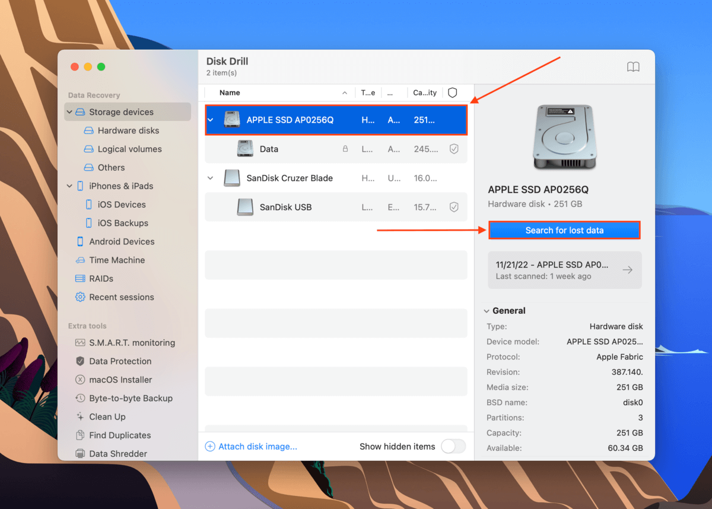This screenshot has height=509, width=712.
Task: Click the iOS Backups icon
Action: tap(89, 223)
